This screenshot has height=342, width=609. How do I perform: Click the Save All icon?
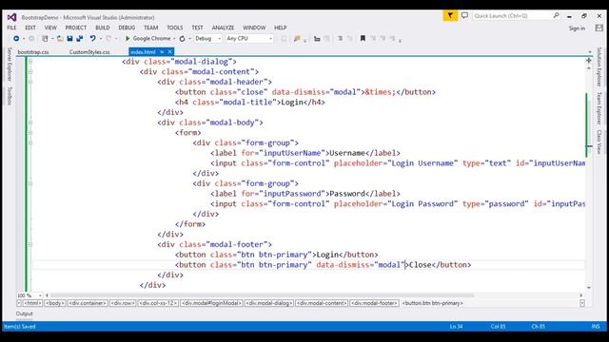click(80, 38)
